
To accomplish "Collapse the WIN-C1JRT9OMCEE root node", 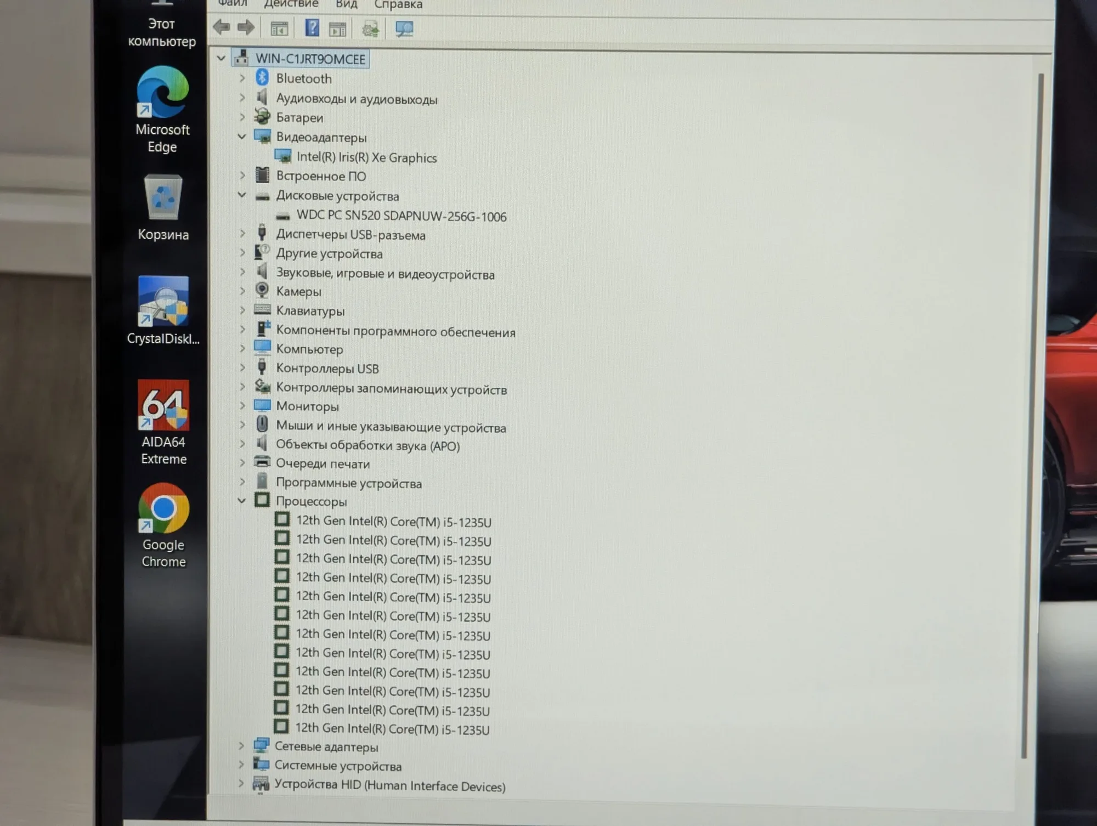I will pos(221,58).
